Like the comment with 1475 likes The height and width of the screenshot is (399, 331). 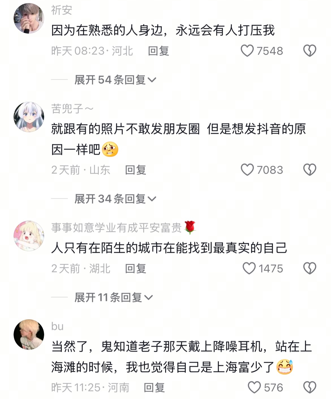[249, 268]
